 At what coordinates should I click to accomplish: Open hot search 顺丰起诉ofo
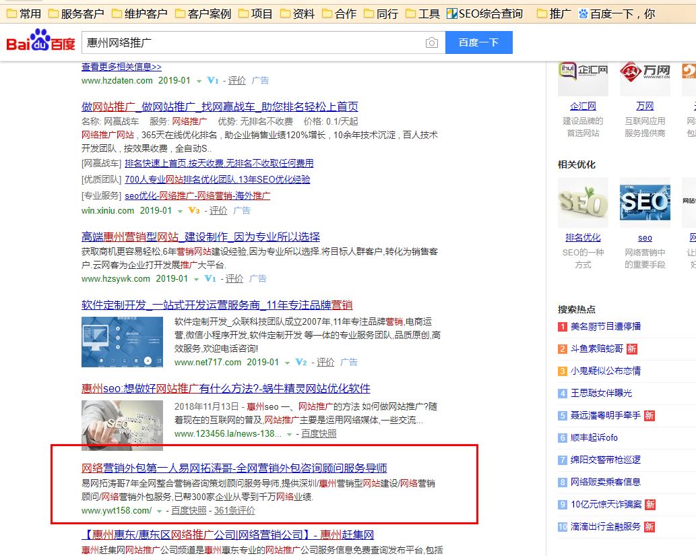pos(594,437)
